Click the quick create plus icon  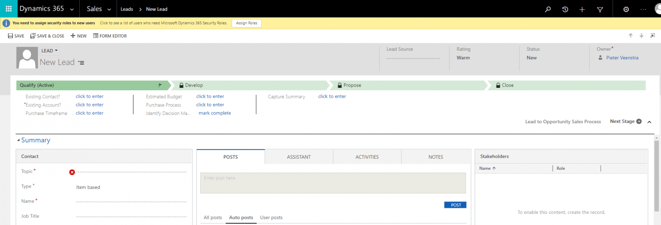coord(582,9)
